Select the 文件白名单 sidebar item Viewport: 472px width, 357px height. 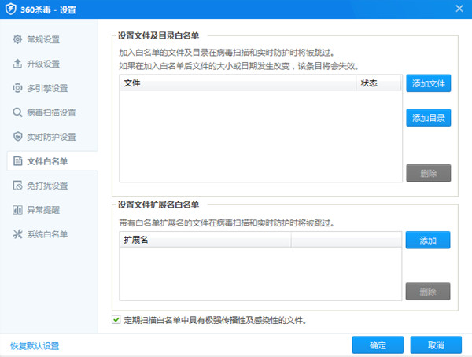tap(53, 161)
